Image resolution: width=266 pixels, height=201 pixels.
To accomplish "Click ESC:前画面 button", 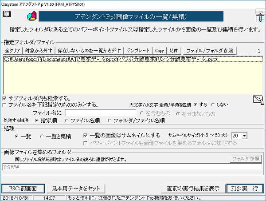I will 23,189.
